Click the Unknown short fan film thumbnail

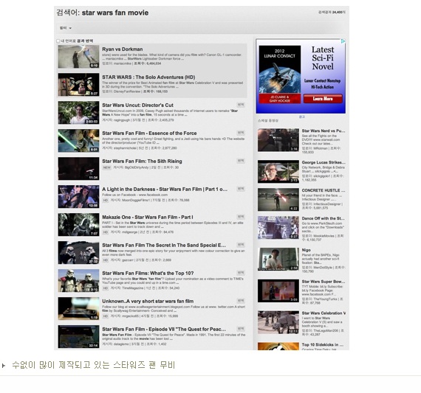78,308
